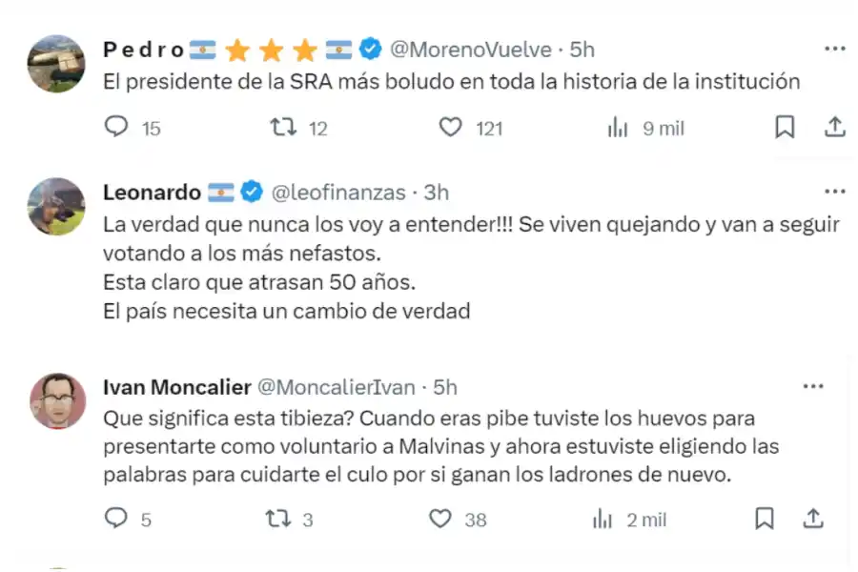Open the reply icon on Pedro's tweet
This screenshot has height=572, width=858.
(x=115, y=127)
